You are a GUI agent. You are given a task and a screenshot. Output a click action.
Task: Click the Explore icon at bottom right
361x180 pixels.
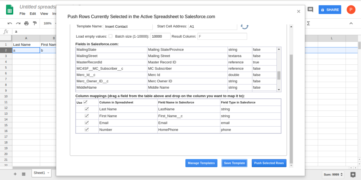pyautogui.click(x=353, y=174)
